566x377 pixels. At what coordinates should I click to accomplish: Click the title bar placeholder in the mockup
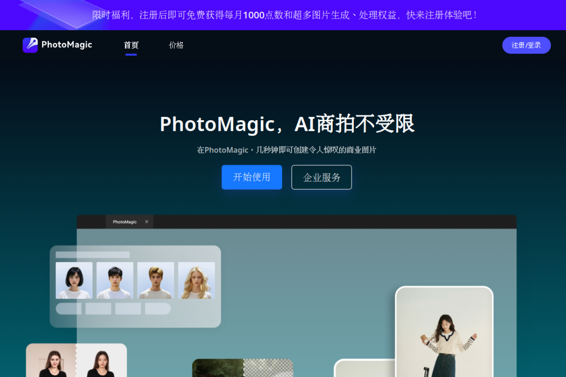coord(92,254)
